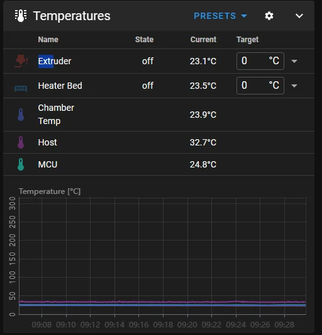The height and width of the screenshot is (335, 322).
Task: Select the Extruder name label
Action: (55, 61)
